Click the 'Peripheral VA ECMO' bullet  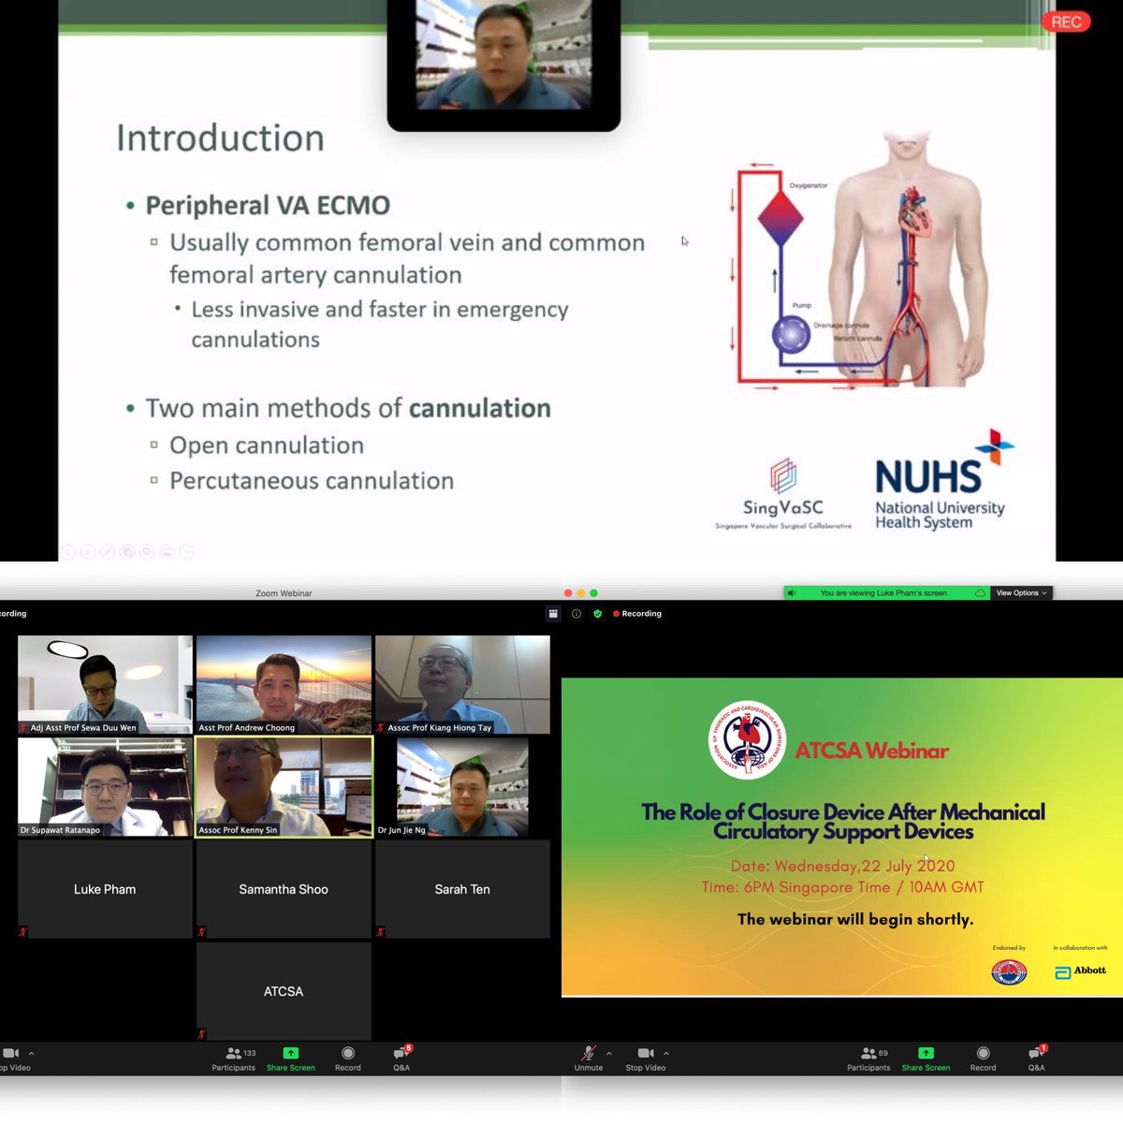[268, 206]
